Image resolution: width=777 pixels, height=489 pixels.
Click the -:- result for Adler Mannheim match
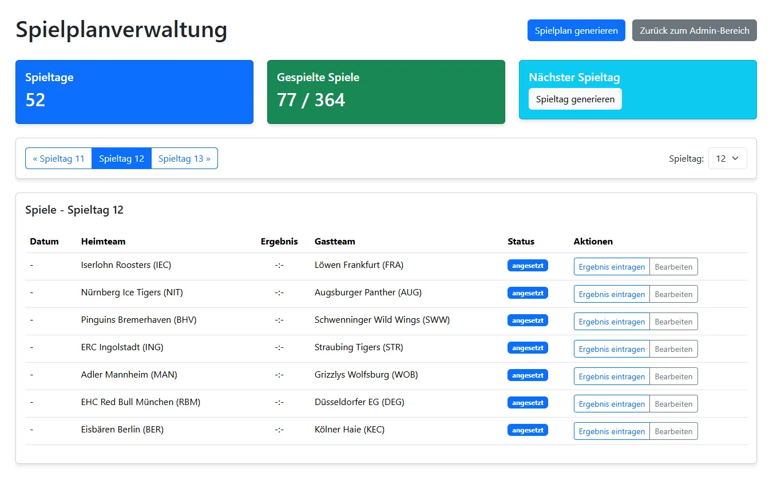pos(279,375)
